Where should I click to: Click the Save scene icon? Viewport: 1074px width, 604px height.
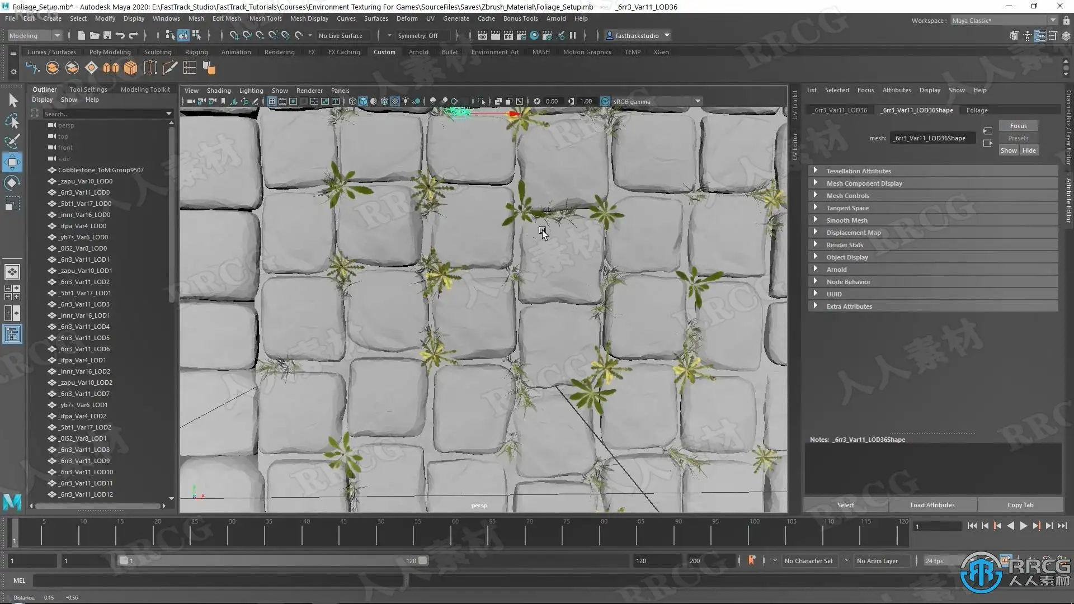107,35
